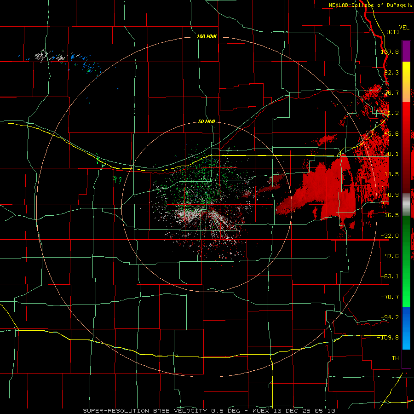Image resolution: width=414 pixels, height=414 pixels.
Task: Click the 92.3 velocity legend value
Action: [391, 72]
